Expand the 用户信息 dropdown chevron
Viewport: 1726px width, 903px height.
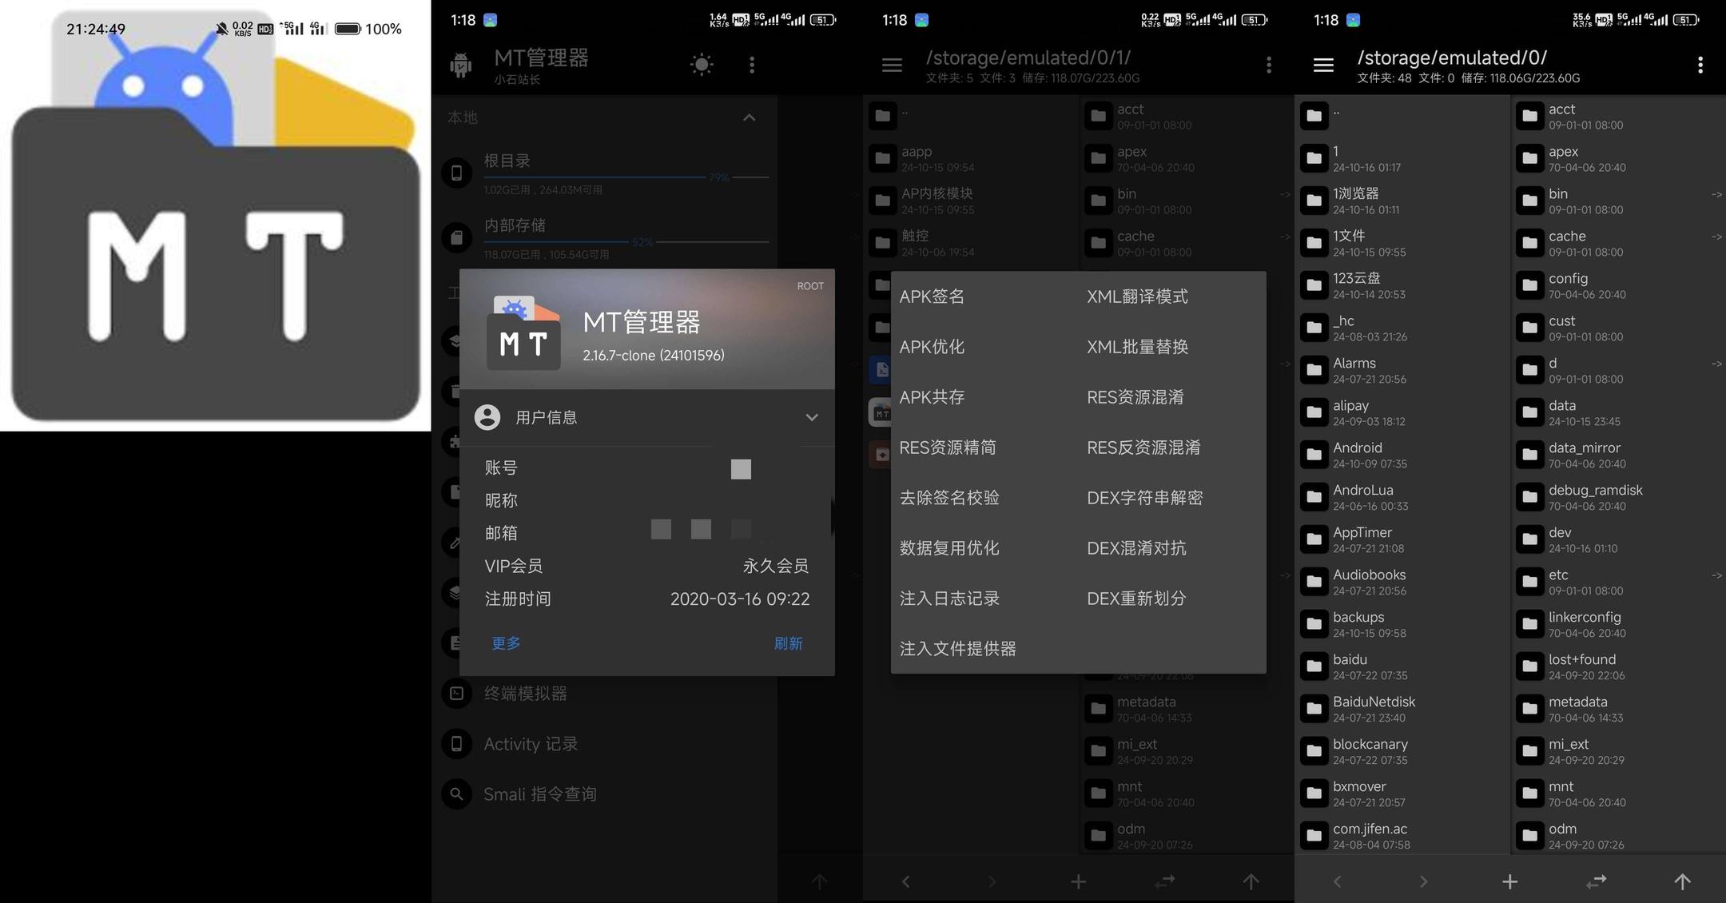[x=812, y=417]
